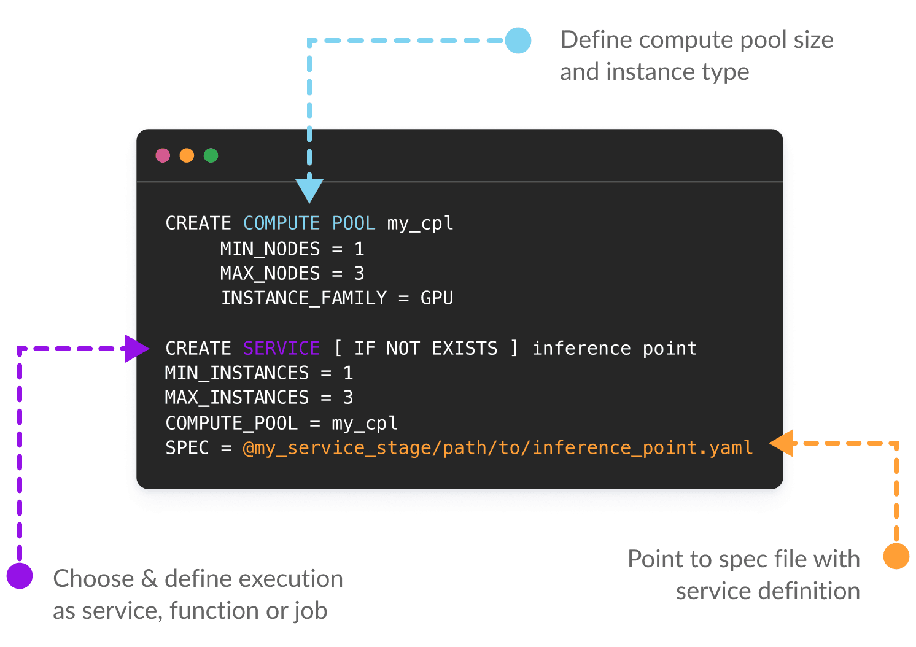Select the MAX_INSTANCES = 3 line
This screenshot has width=916, height=647.
[x=258, y=397]
